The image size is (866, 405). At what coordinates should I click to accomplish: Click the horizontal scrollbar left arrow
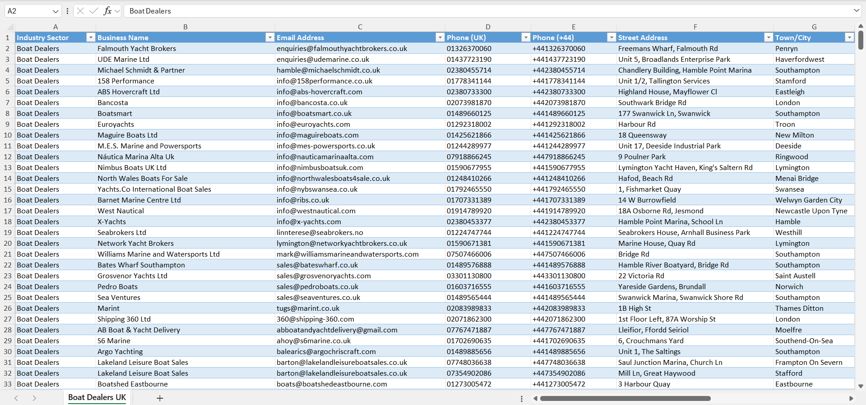[535, 398]
